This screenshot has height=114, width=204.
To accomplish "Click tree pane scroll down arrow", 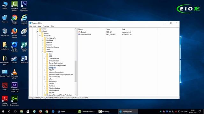I will pos(76,95).
